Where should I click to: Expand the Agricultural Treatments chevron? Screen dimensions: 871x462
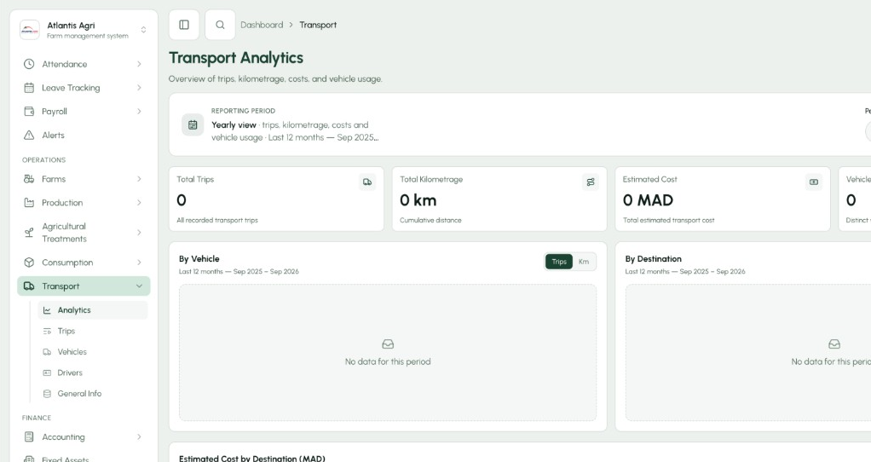point(139,233)
